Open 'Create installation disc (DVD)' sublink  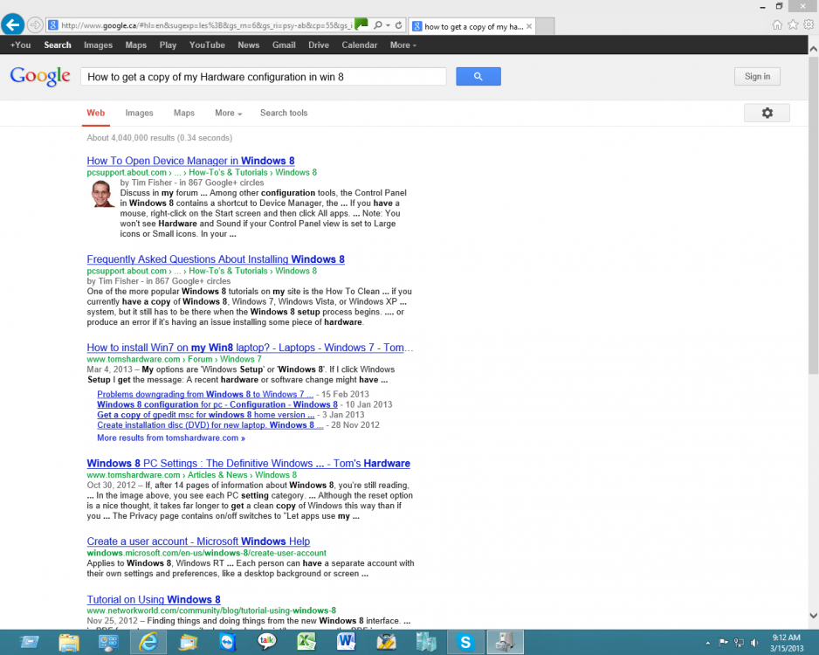(x=210, y=425)
